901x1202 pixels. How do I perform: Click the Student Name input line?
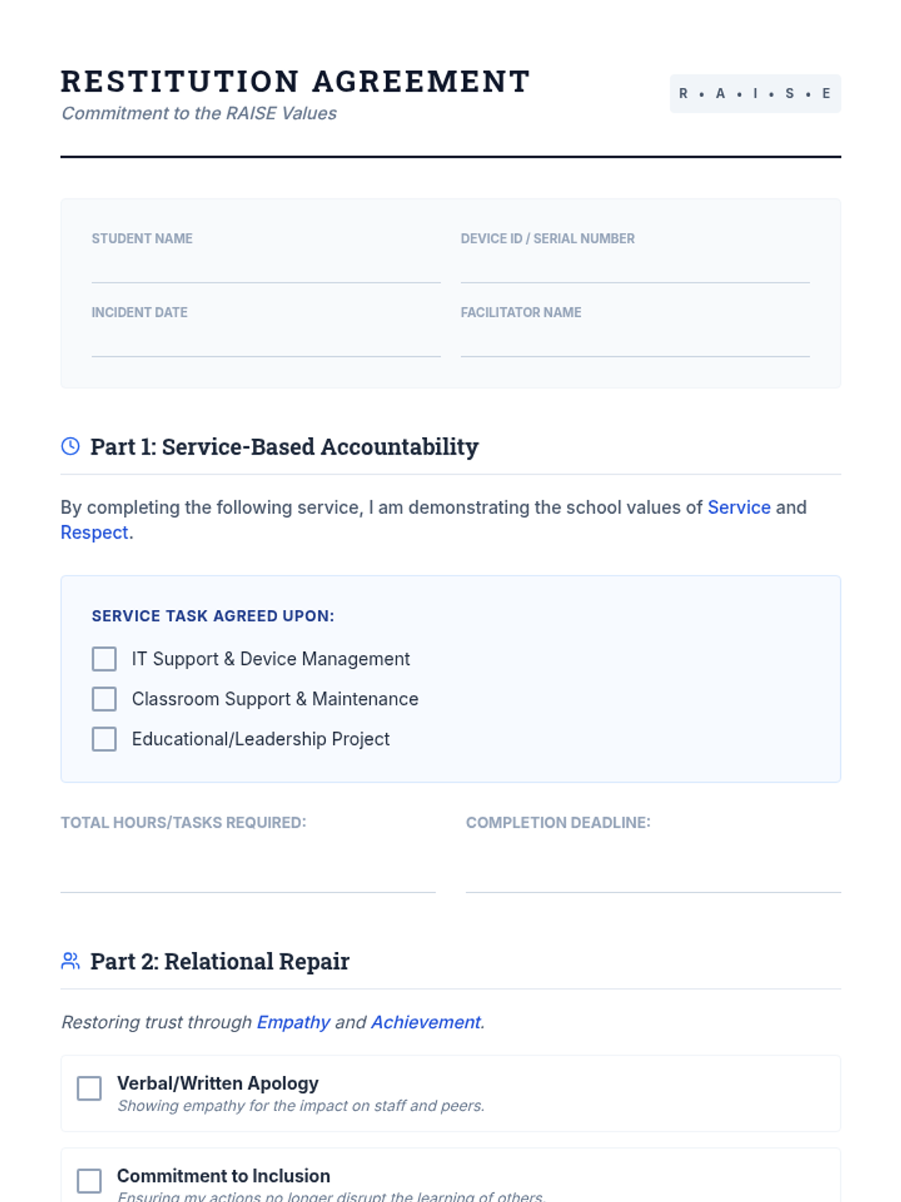[x=265, y=269]
